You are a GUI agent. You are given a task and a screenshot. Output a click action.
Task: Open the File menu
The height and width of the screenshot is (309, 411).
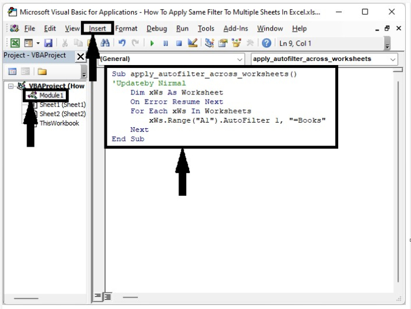point(29,28)
